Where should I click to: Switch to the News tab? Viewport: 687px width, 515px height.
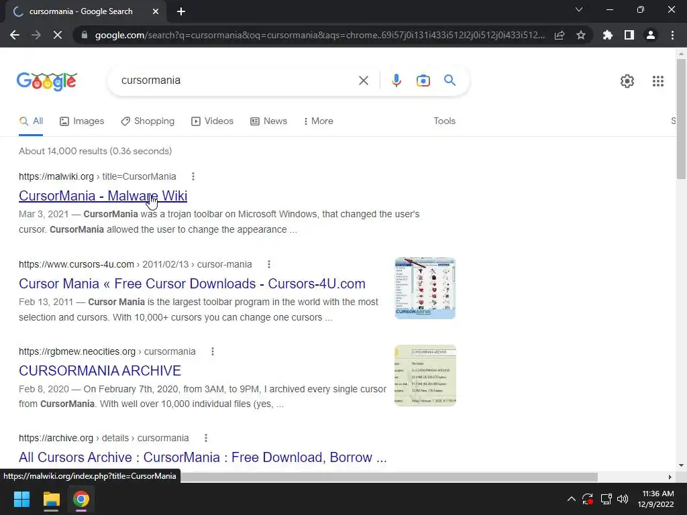point(268,121)
